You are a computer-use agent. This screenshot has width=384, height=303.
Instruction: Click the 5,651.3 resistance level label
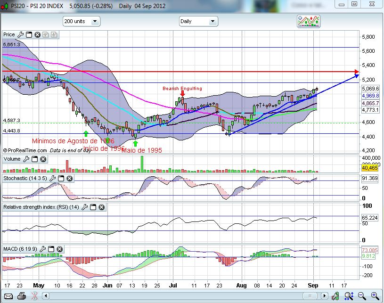(x=11, y=45)
